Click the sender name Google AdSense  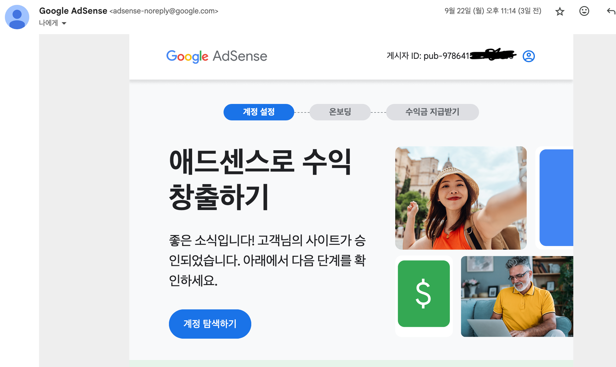pyautogui.click(x=73, y=11)
